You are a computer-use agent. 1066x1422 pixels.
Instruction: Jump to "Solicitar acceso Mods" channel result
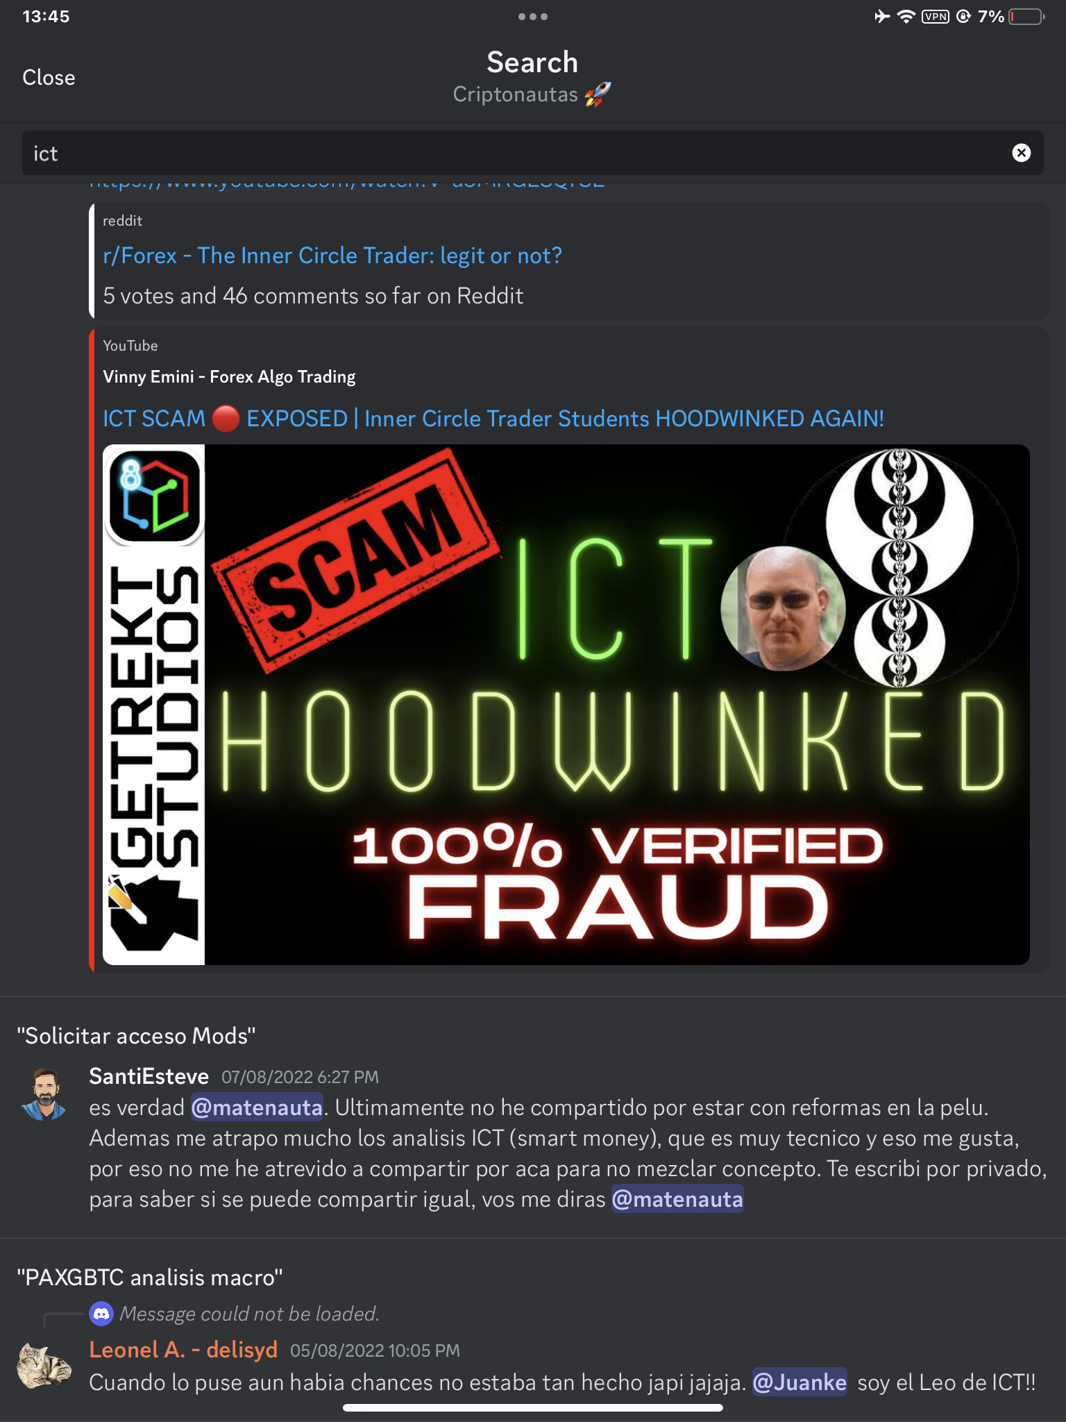(x=136, y=1036)
